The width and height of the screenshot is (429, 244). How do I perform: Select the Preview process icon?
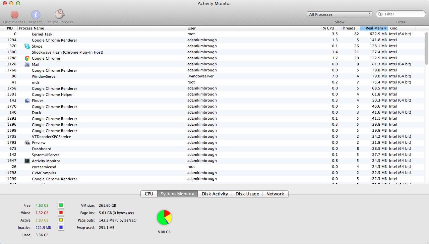[x=27, y=143]
